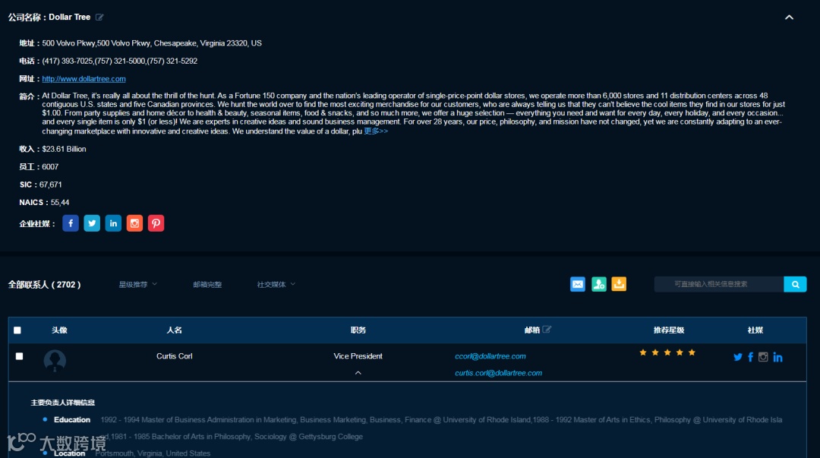The width and height of the screenshot is (820, 458).
Task: Focus the contact search input field
Action: pos(719,284)
